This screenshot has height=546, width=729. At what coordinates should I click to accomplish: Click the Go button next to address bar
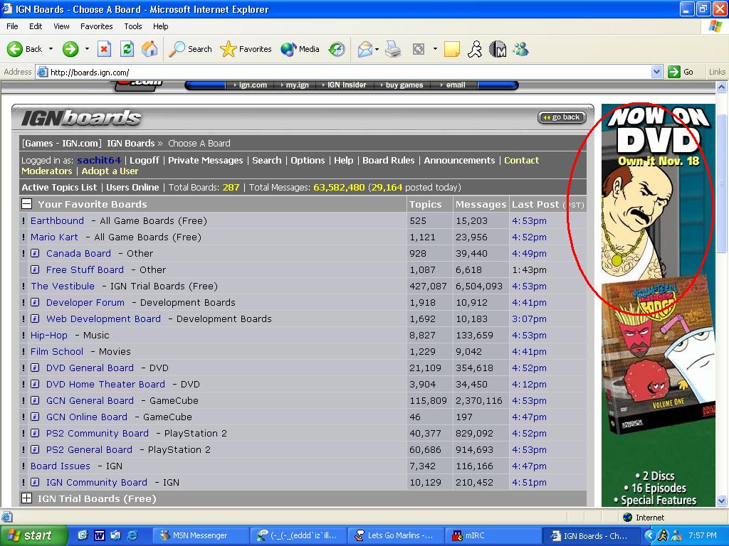(681, 72)
